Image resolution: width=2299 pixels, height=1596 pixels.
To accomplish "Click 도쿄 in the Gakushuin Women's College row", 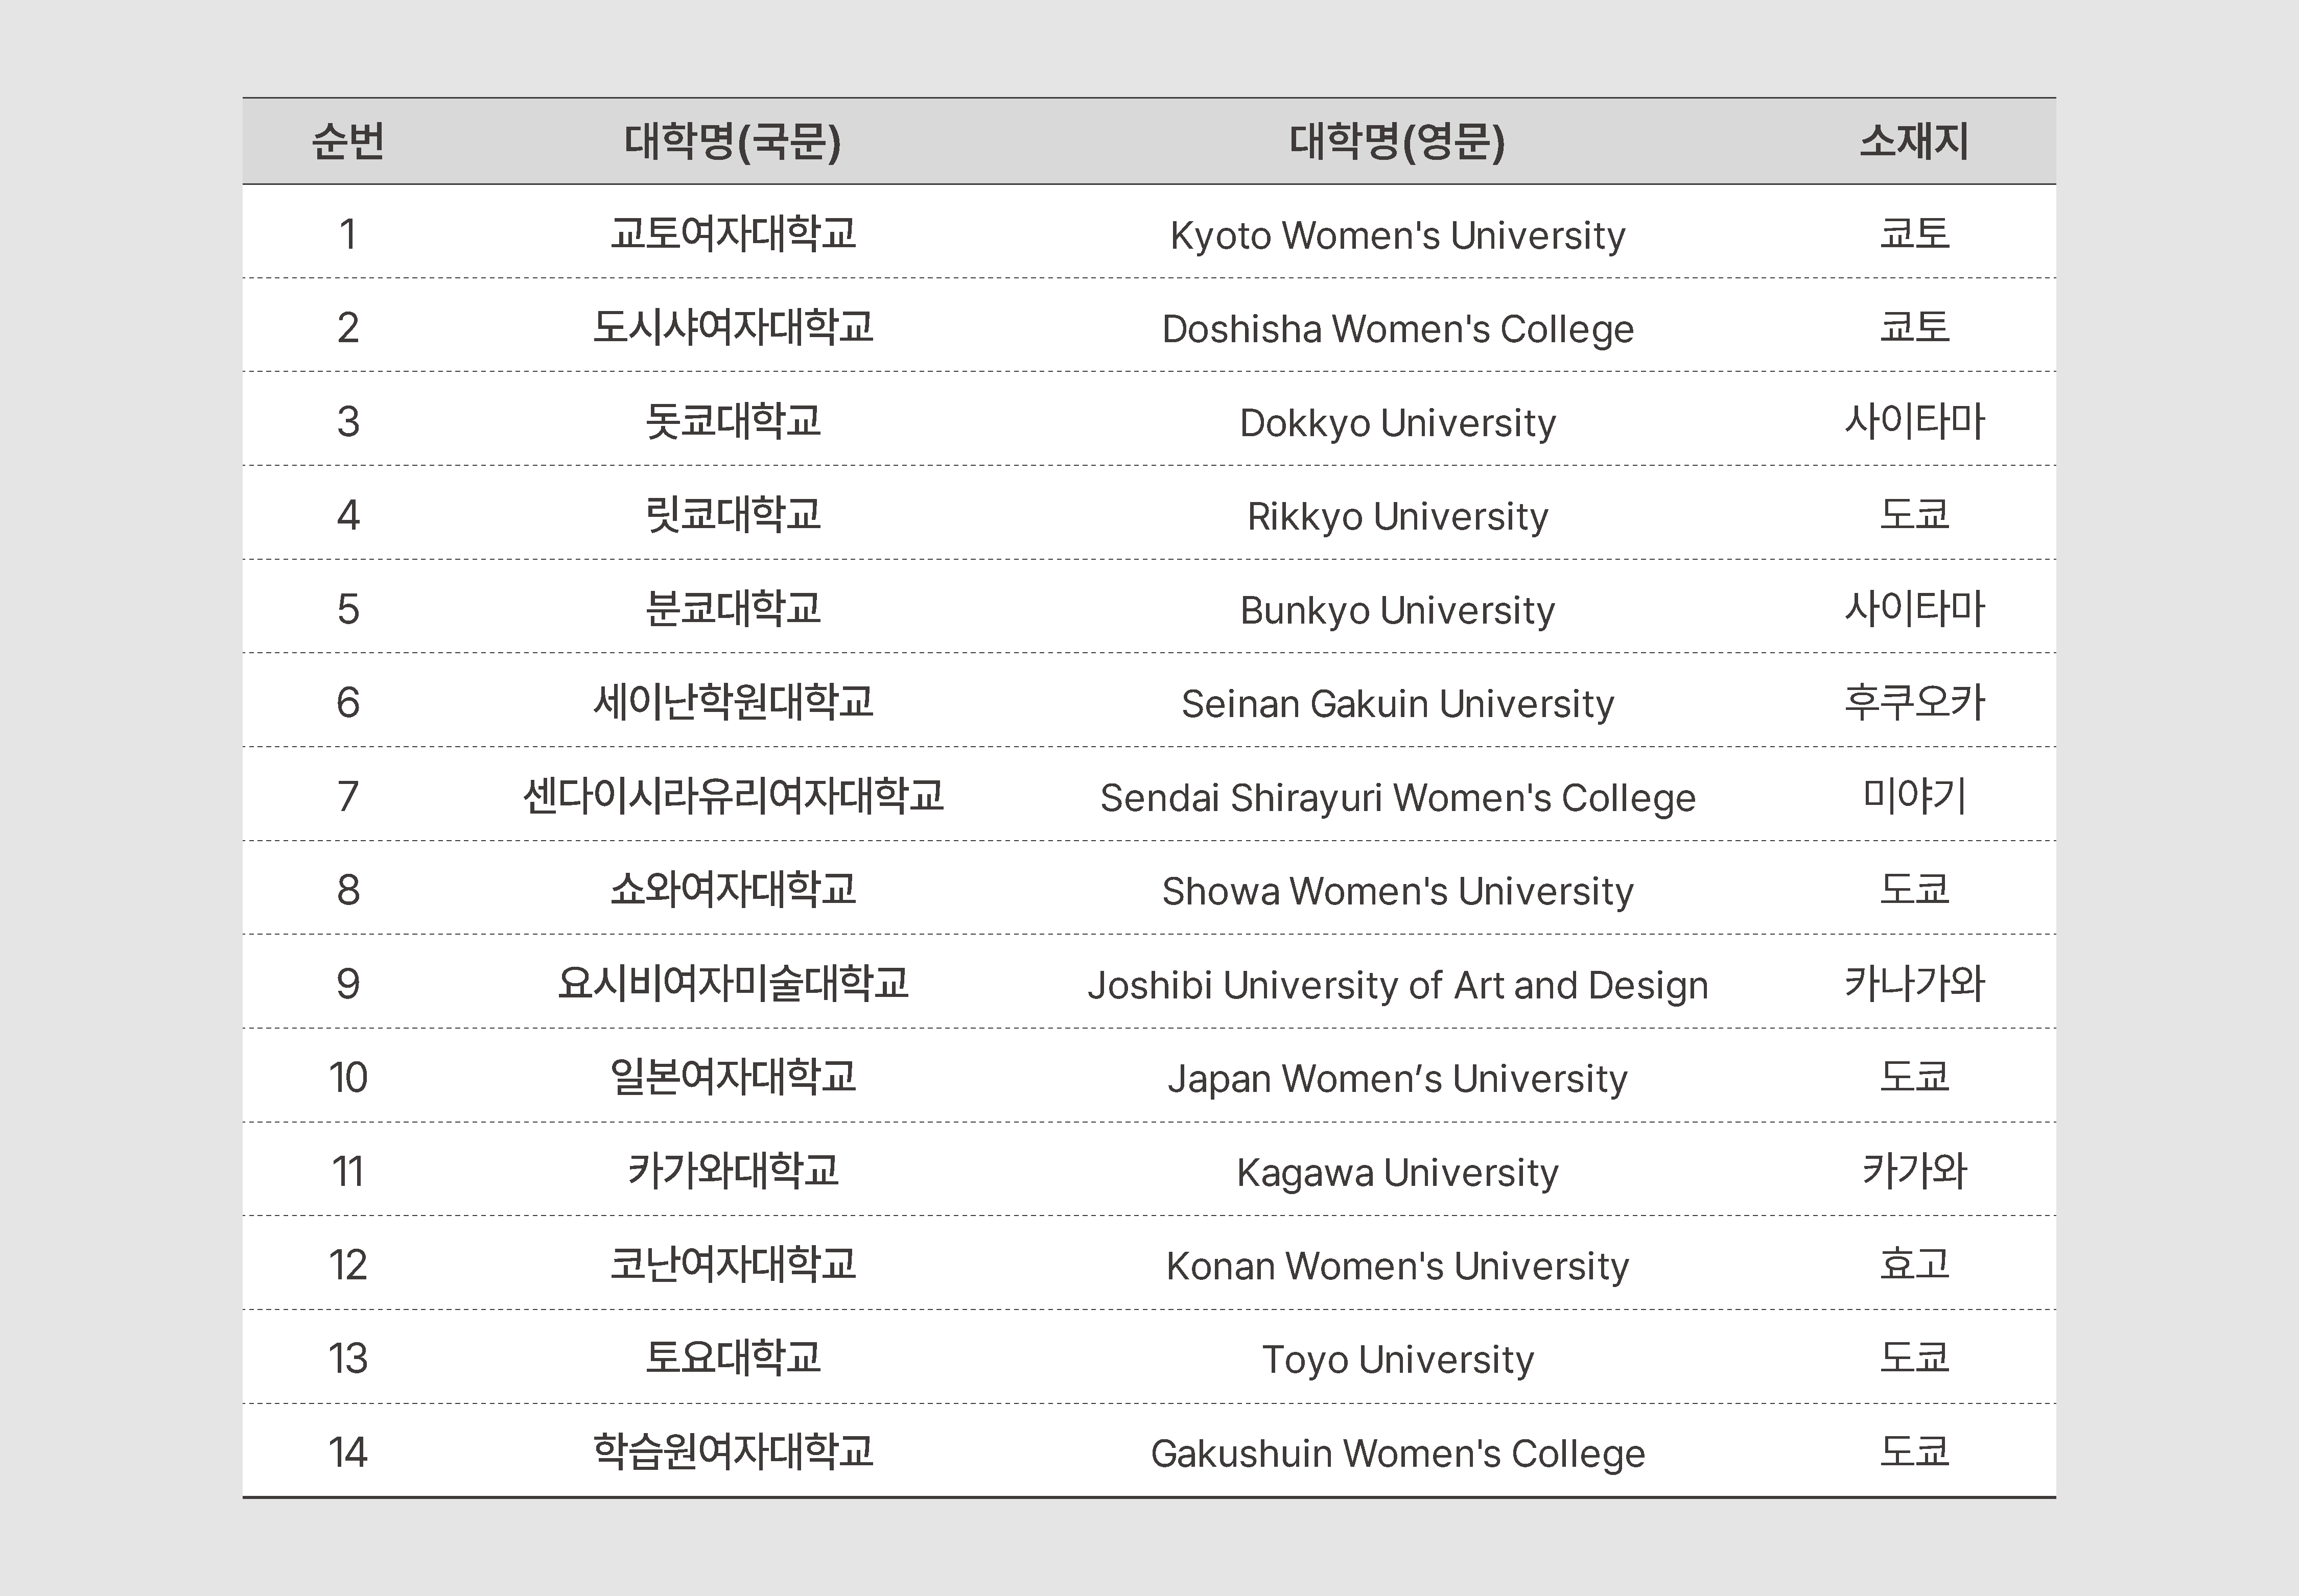I will [1914, 1451].
